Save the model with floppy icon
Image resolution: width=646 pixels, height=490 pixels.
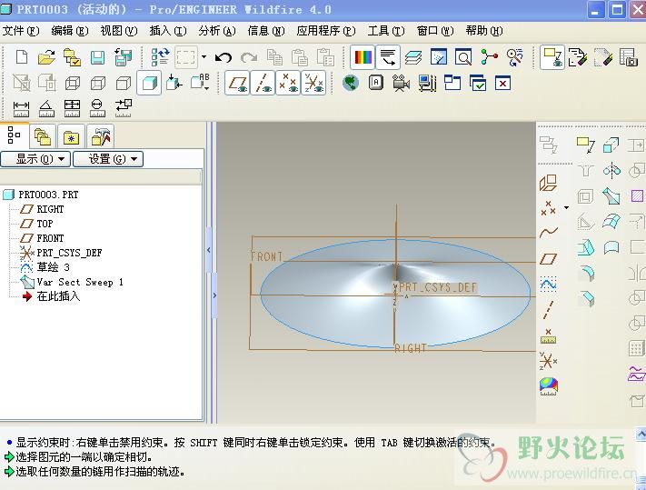click(97, 57)
